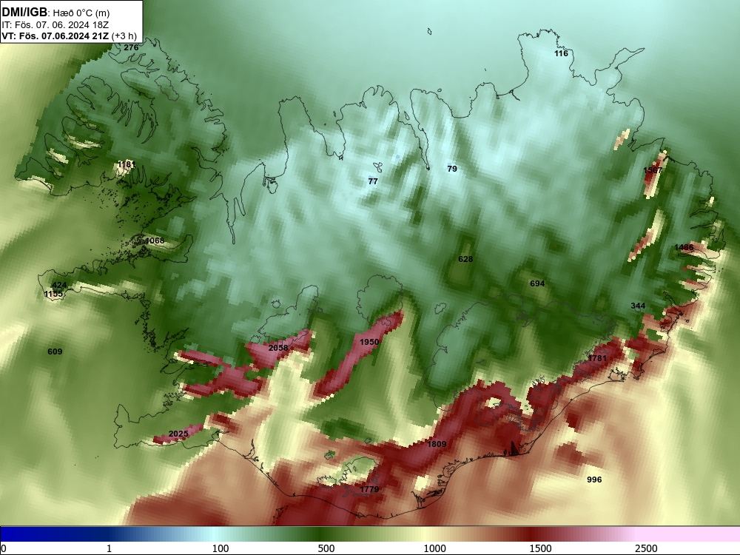
Task: Click the "694" value label
Action: tap(537, 283)
